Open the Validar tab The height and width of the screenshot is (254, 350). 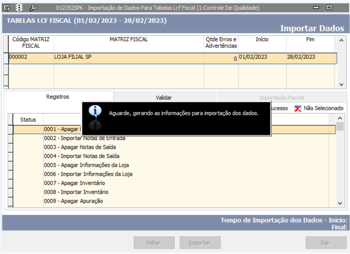pyautogui.click(x=164, y=98)
